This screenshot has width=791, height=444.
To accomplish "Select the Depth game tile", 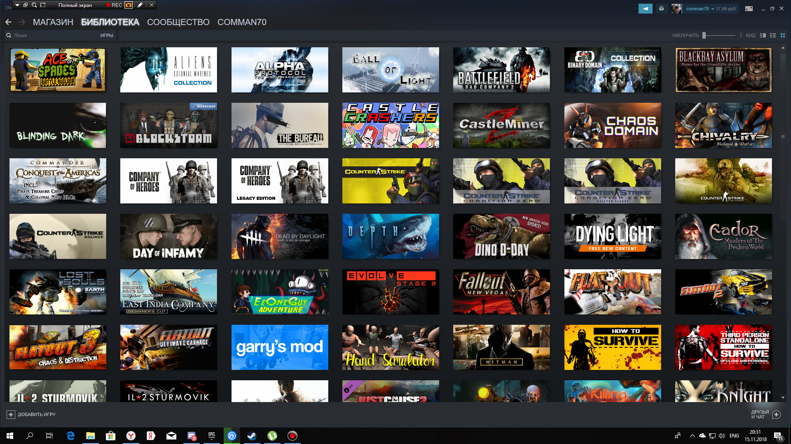I will point(391,236).
